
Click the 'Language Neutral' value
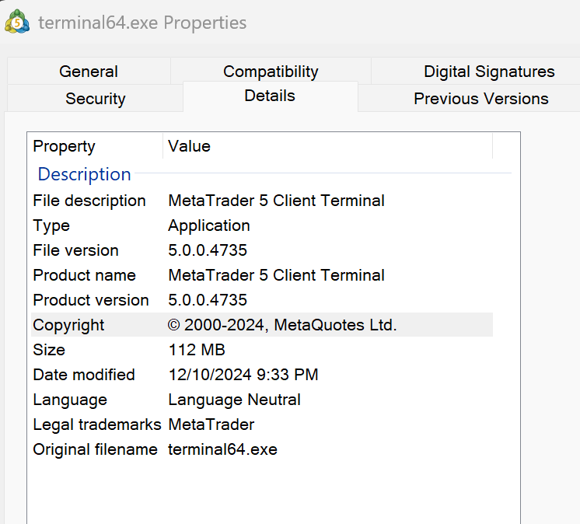pyautogui.click(x=234, y=400)
